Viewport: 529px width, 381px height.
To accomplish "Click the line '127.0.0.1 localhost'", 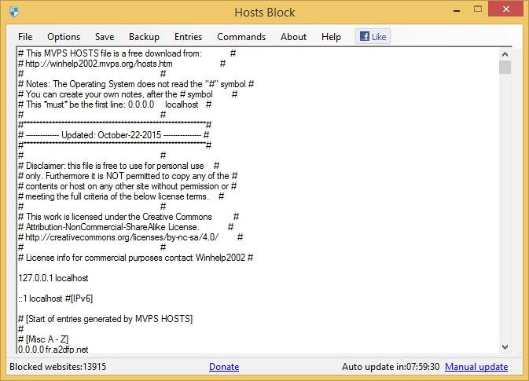I will [53, 278].
